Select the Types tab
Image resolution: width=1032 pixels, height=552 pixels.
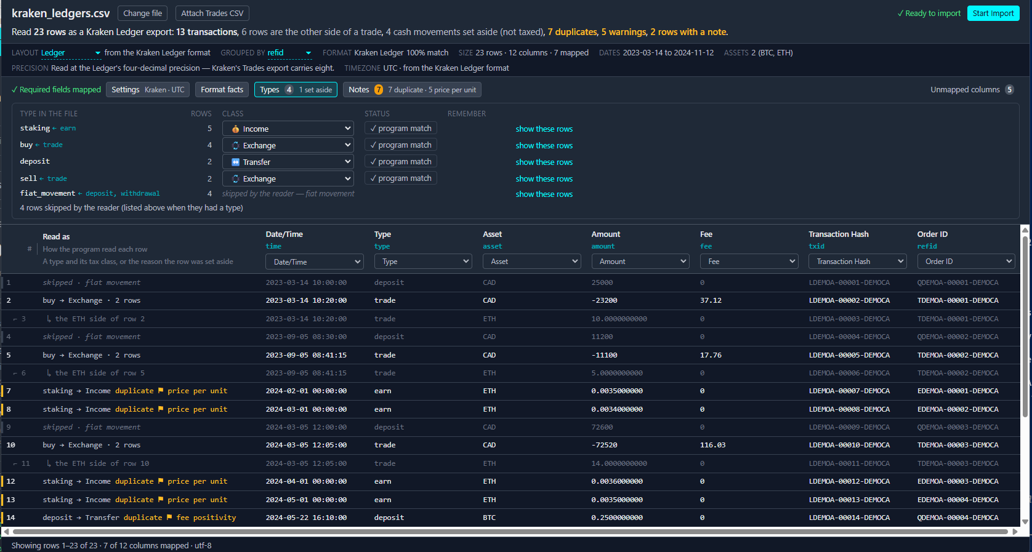296,90
